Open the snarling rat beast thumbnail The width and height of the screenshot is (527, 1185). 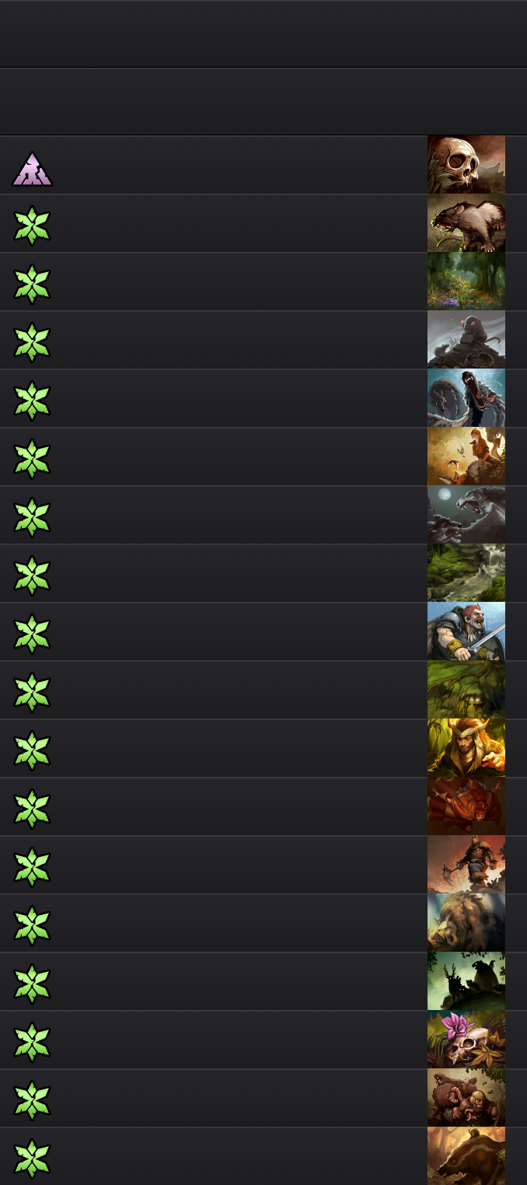[466, 223]
